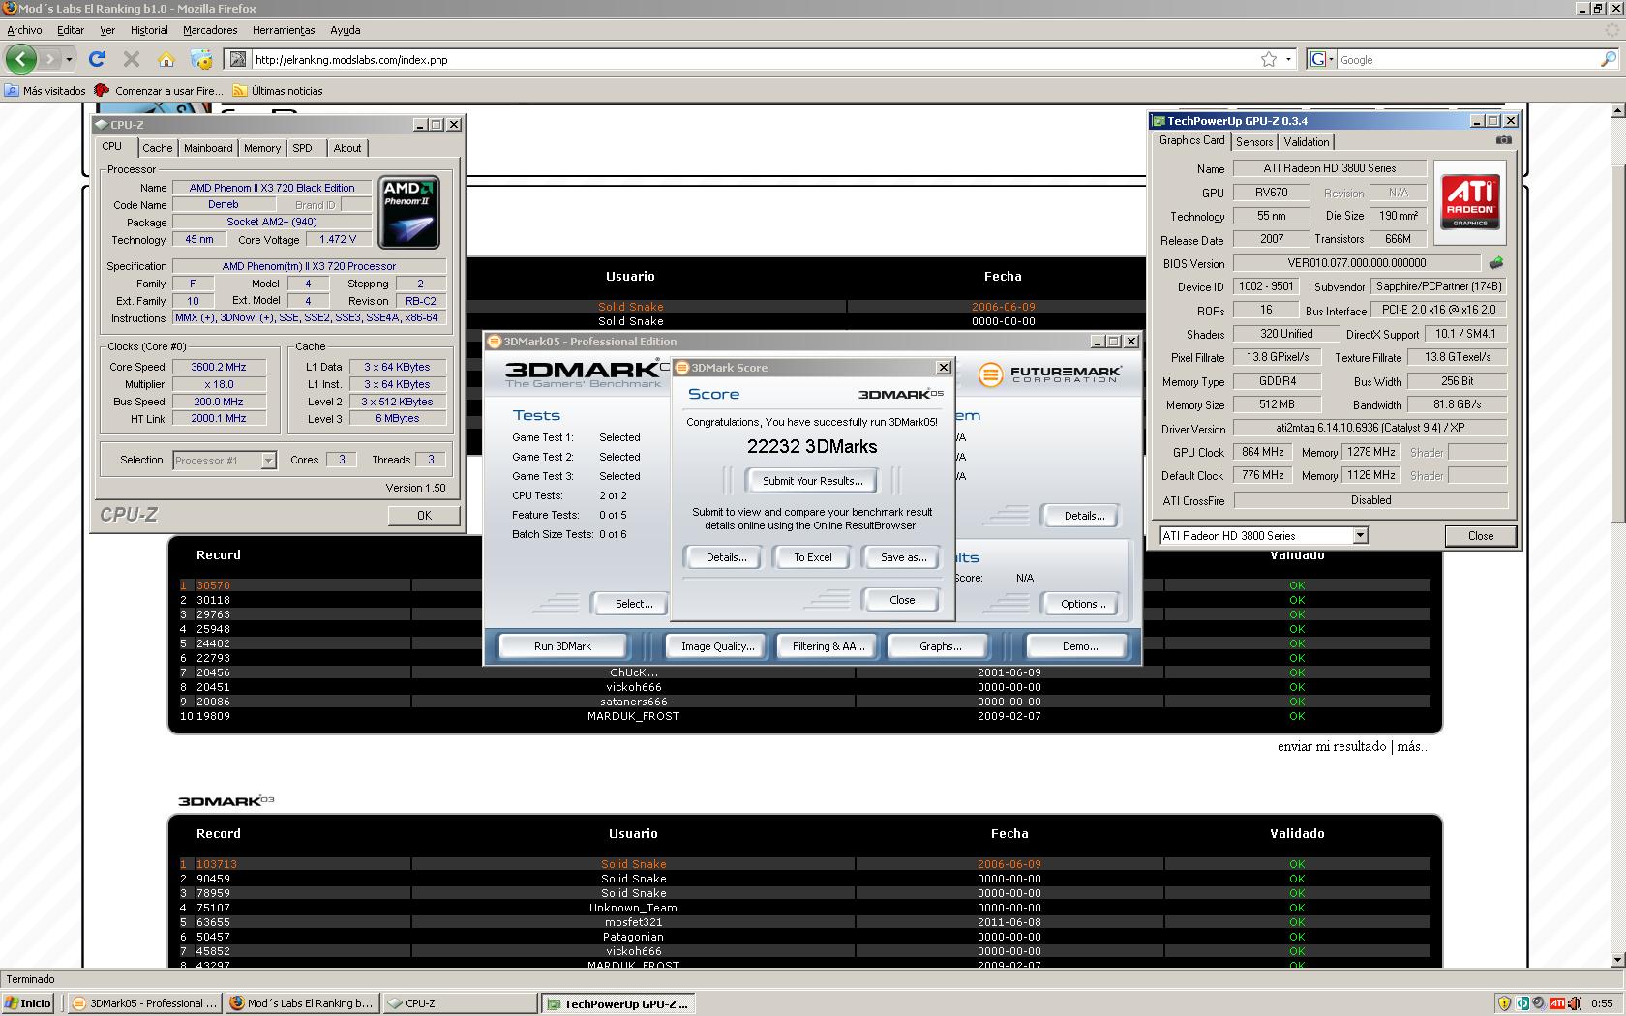
Task: Open the Herramientas menu
Action: click(x=284, y=30)
